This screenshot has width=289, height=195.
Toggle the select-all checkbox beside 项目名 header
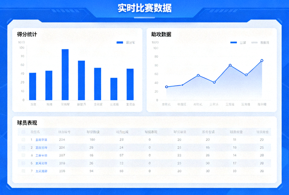click(x=23, y=132)
